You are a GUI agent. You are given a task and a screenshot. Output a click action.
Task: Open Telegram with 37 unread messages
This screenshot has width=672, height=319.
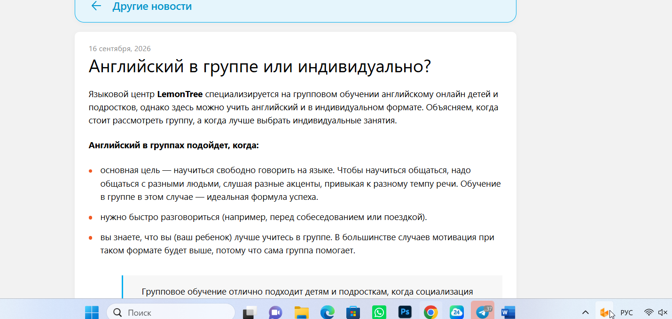pos(483,312)
